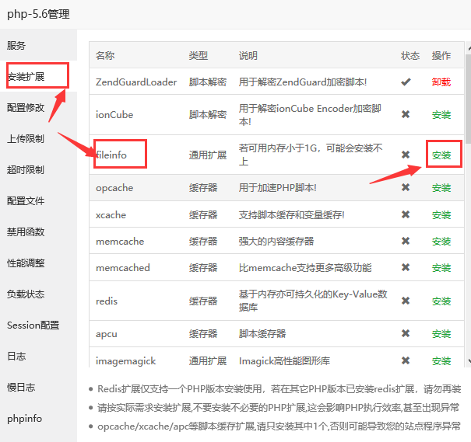Click 安装 in memcached row

coord(441,267)
